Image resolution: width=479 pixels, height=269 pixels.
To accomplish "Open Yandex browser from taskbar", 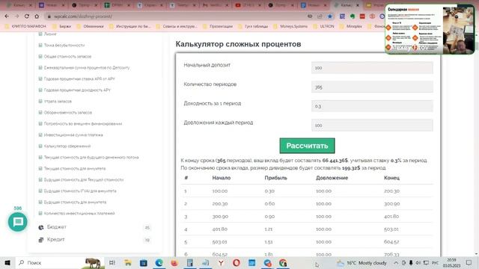I will pyautogui.click(x=221, y=262).
